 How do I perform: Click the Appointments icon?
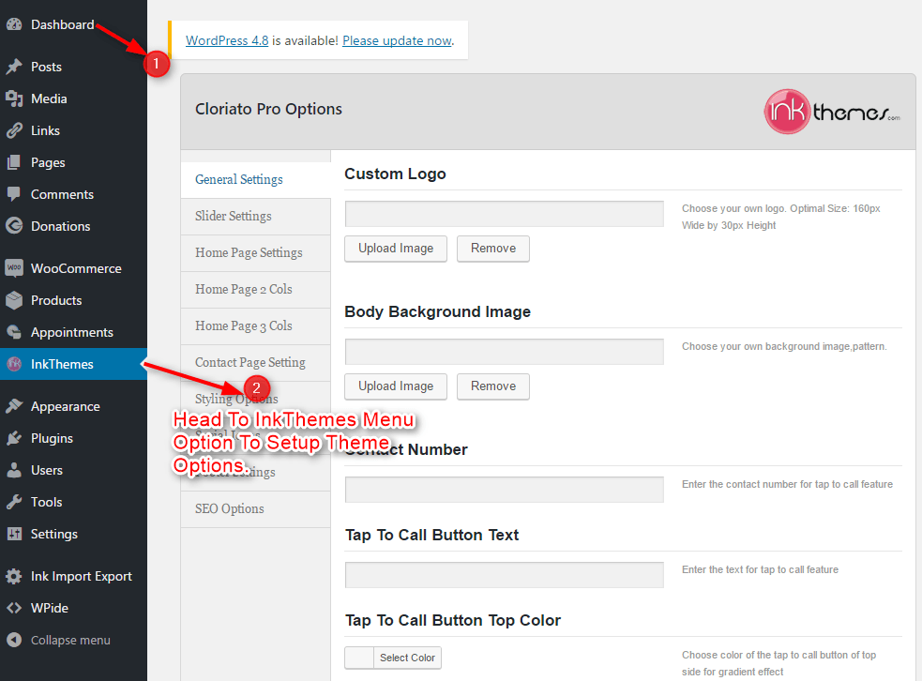coord(14,332)
